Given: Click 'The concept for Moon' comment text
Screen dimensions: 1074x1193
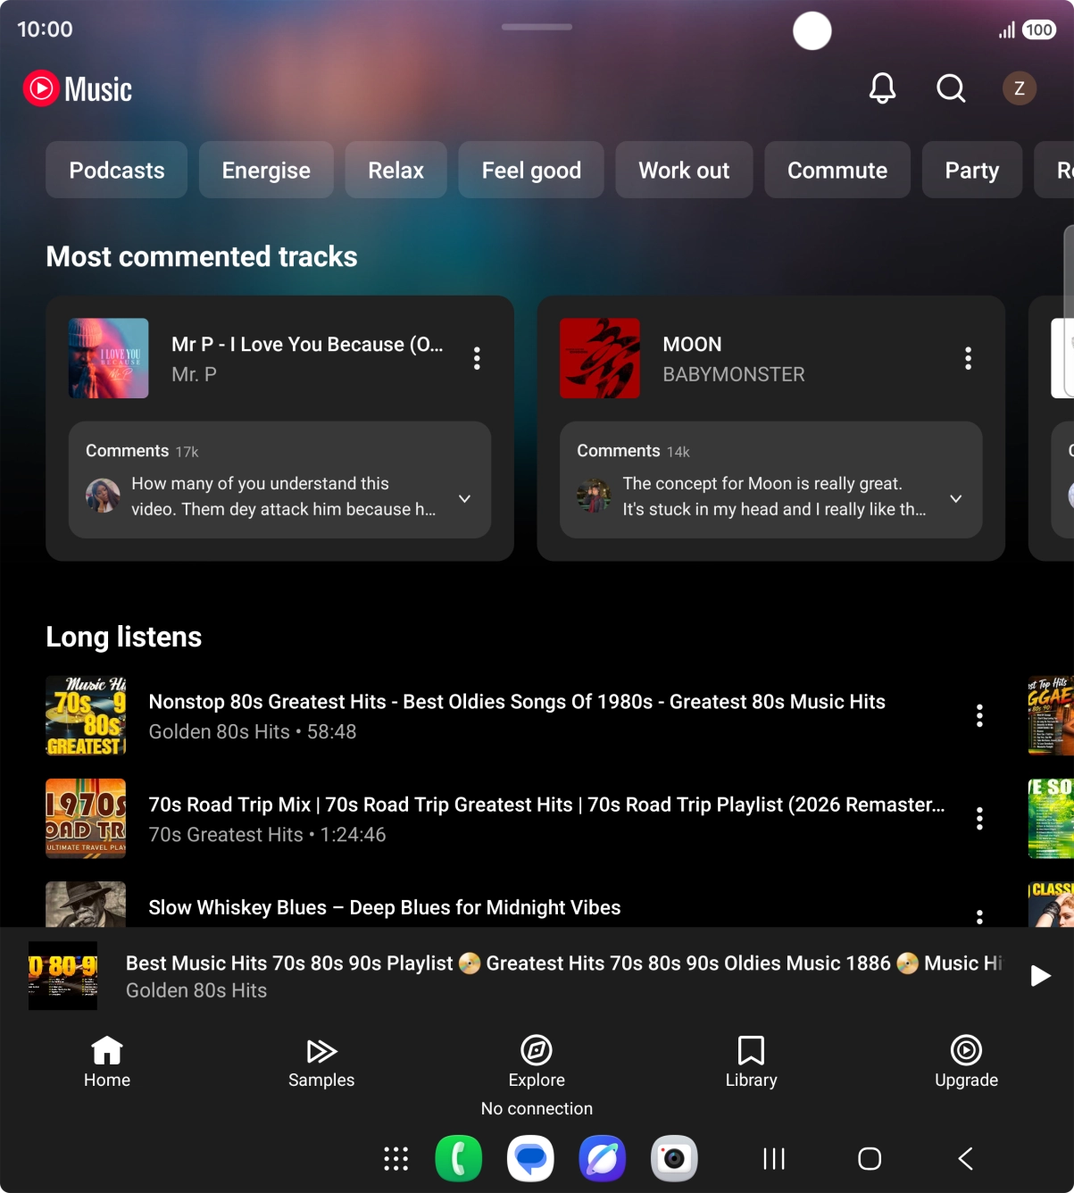Looking at the screenshot, I should point(774,496).
